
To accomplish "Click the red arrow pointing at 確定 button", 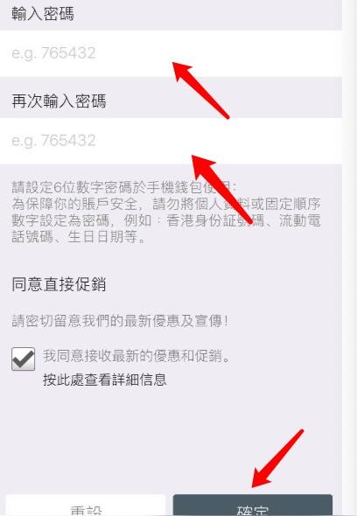I will [x=277, y=458].
